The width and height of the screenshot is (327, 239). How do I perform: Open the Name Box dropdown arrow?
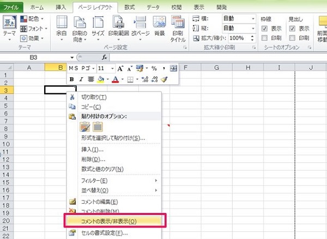[x=72, y=58]
